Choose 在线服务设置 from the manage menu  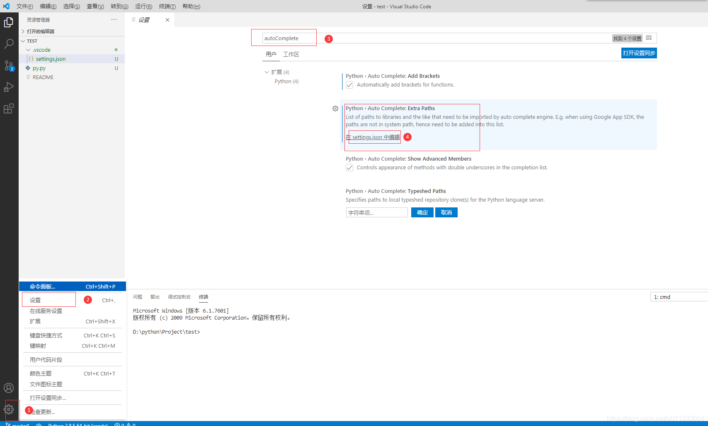[x=73, y=311]
